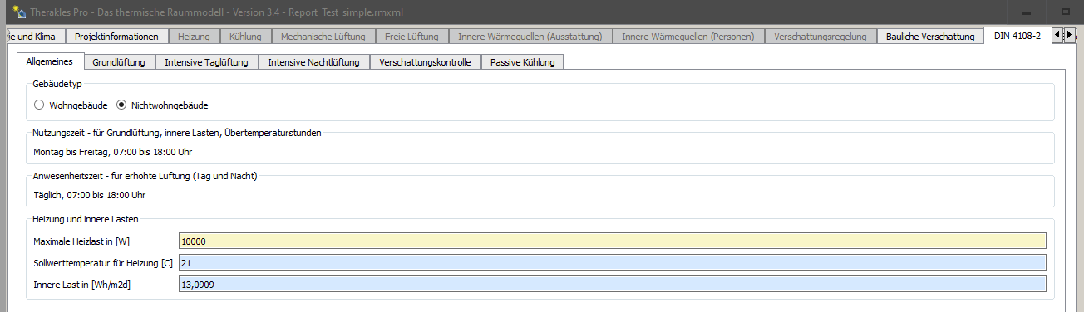Open the Mechanische Lüftung tab
Viewport: 1084px width, 312px height.
(x=323, y=37)
